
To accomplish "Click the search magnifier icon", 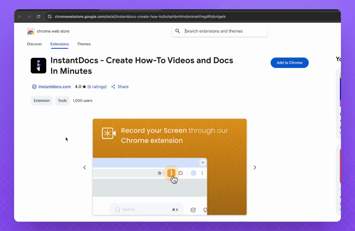I will tap(177, 31).
